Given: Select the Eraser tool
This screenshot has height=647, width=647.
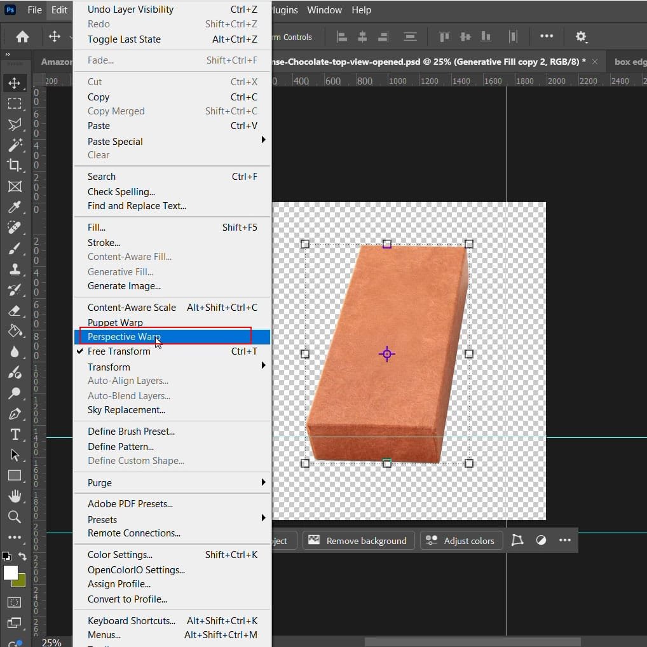Looking at the screenshot, I should (x=15, y=310).
